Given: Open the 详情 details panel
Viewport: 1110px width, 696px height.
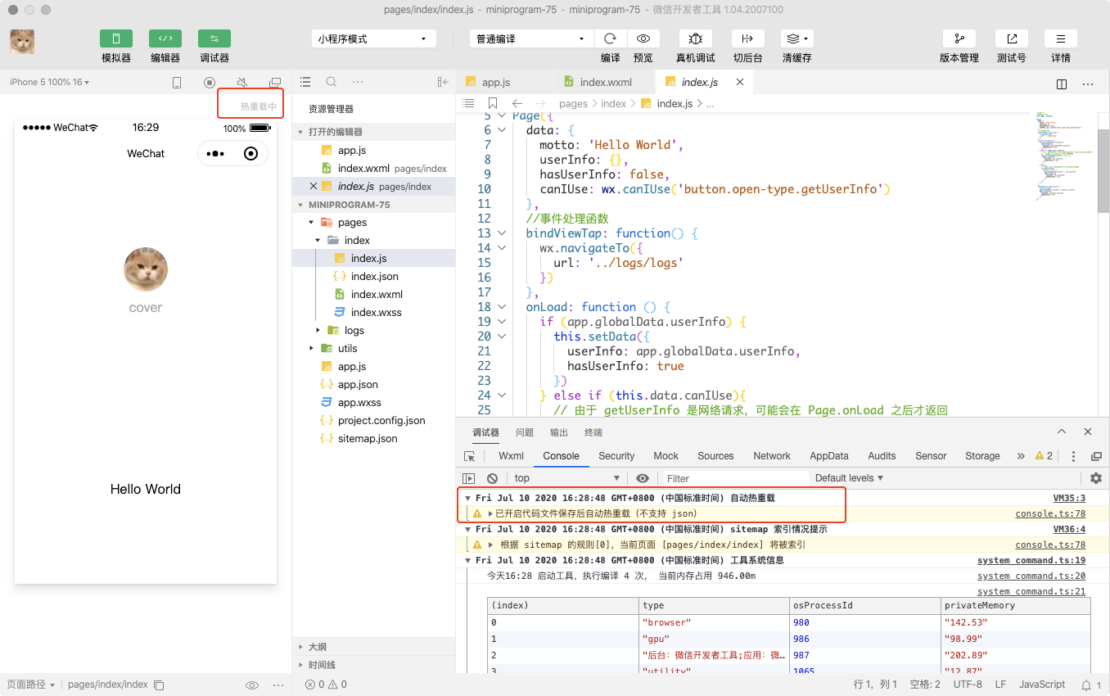Looking at the screenshot, I should 1061,38.
